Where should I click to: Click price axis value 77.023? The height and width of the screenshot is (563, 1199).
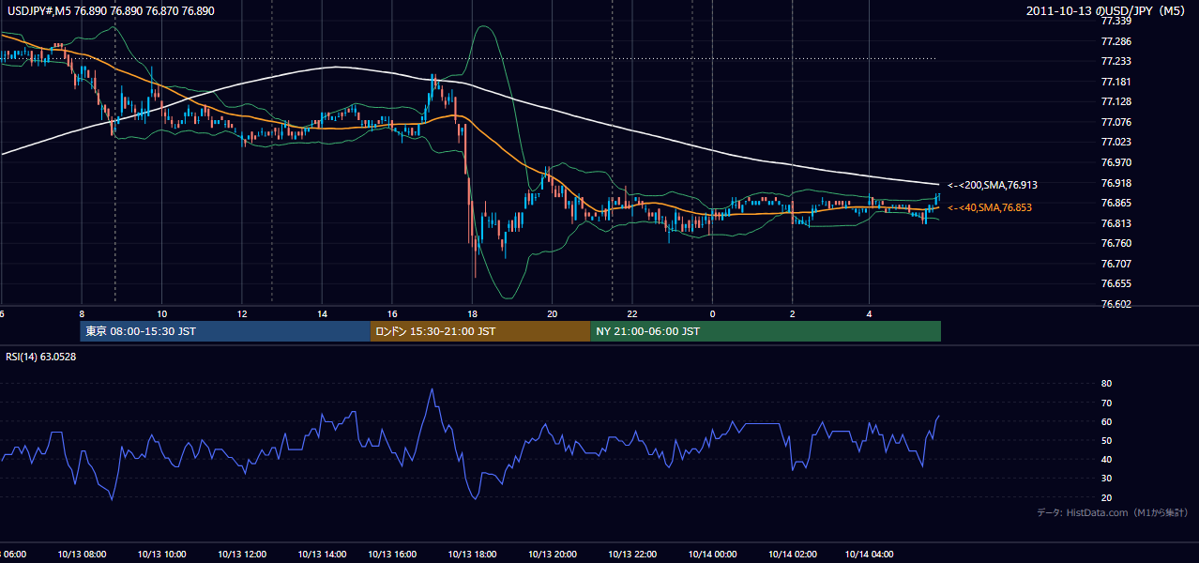coord(1116,142)
